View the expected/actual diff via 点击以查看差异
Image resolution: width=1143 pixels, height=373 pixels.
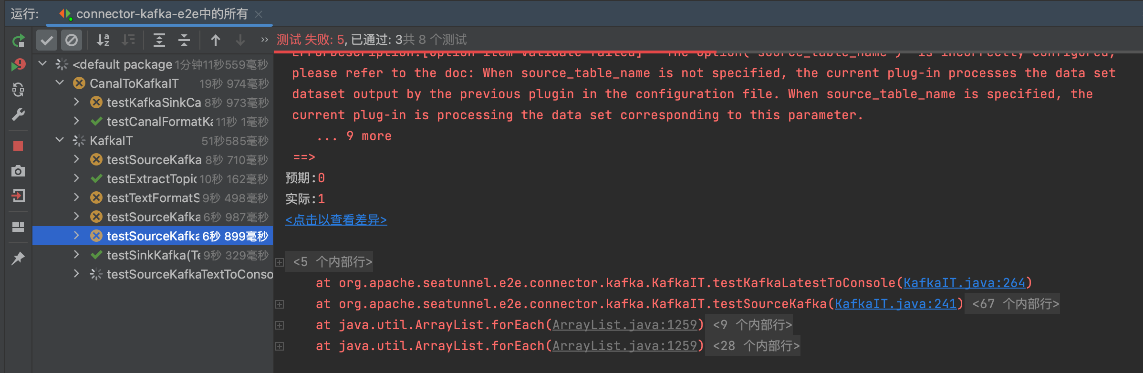click(x=336, y=220)
